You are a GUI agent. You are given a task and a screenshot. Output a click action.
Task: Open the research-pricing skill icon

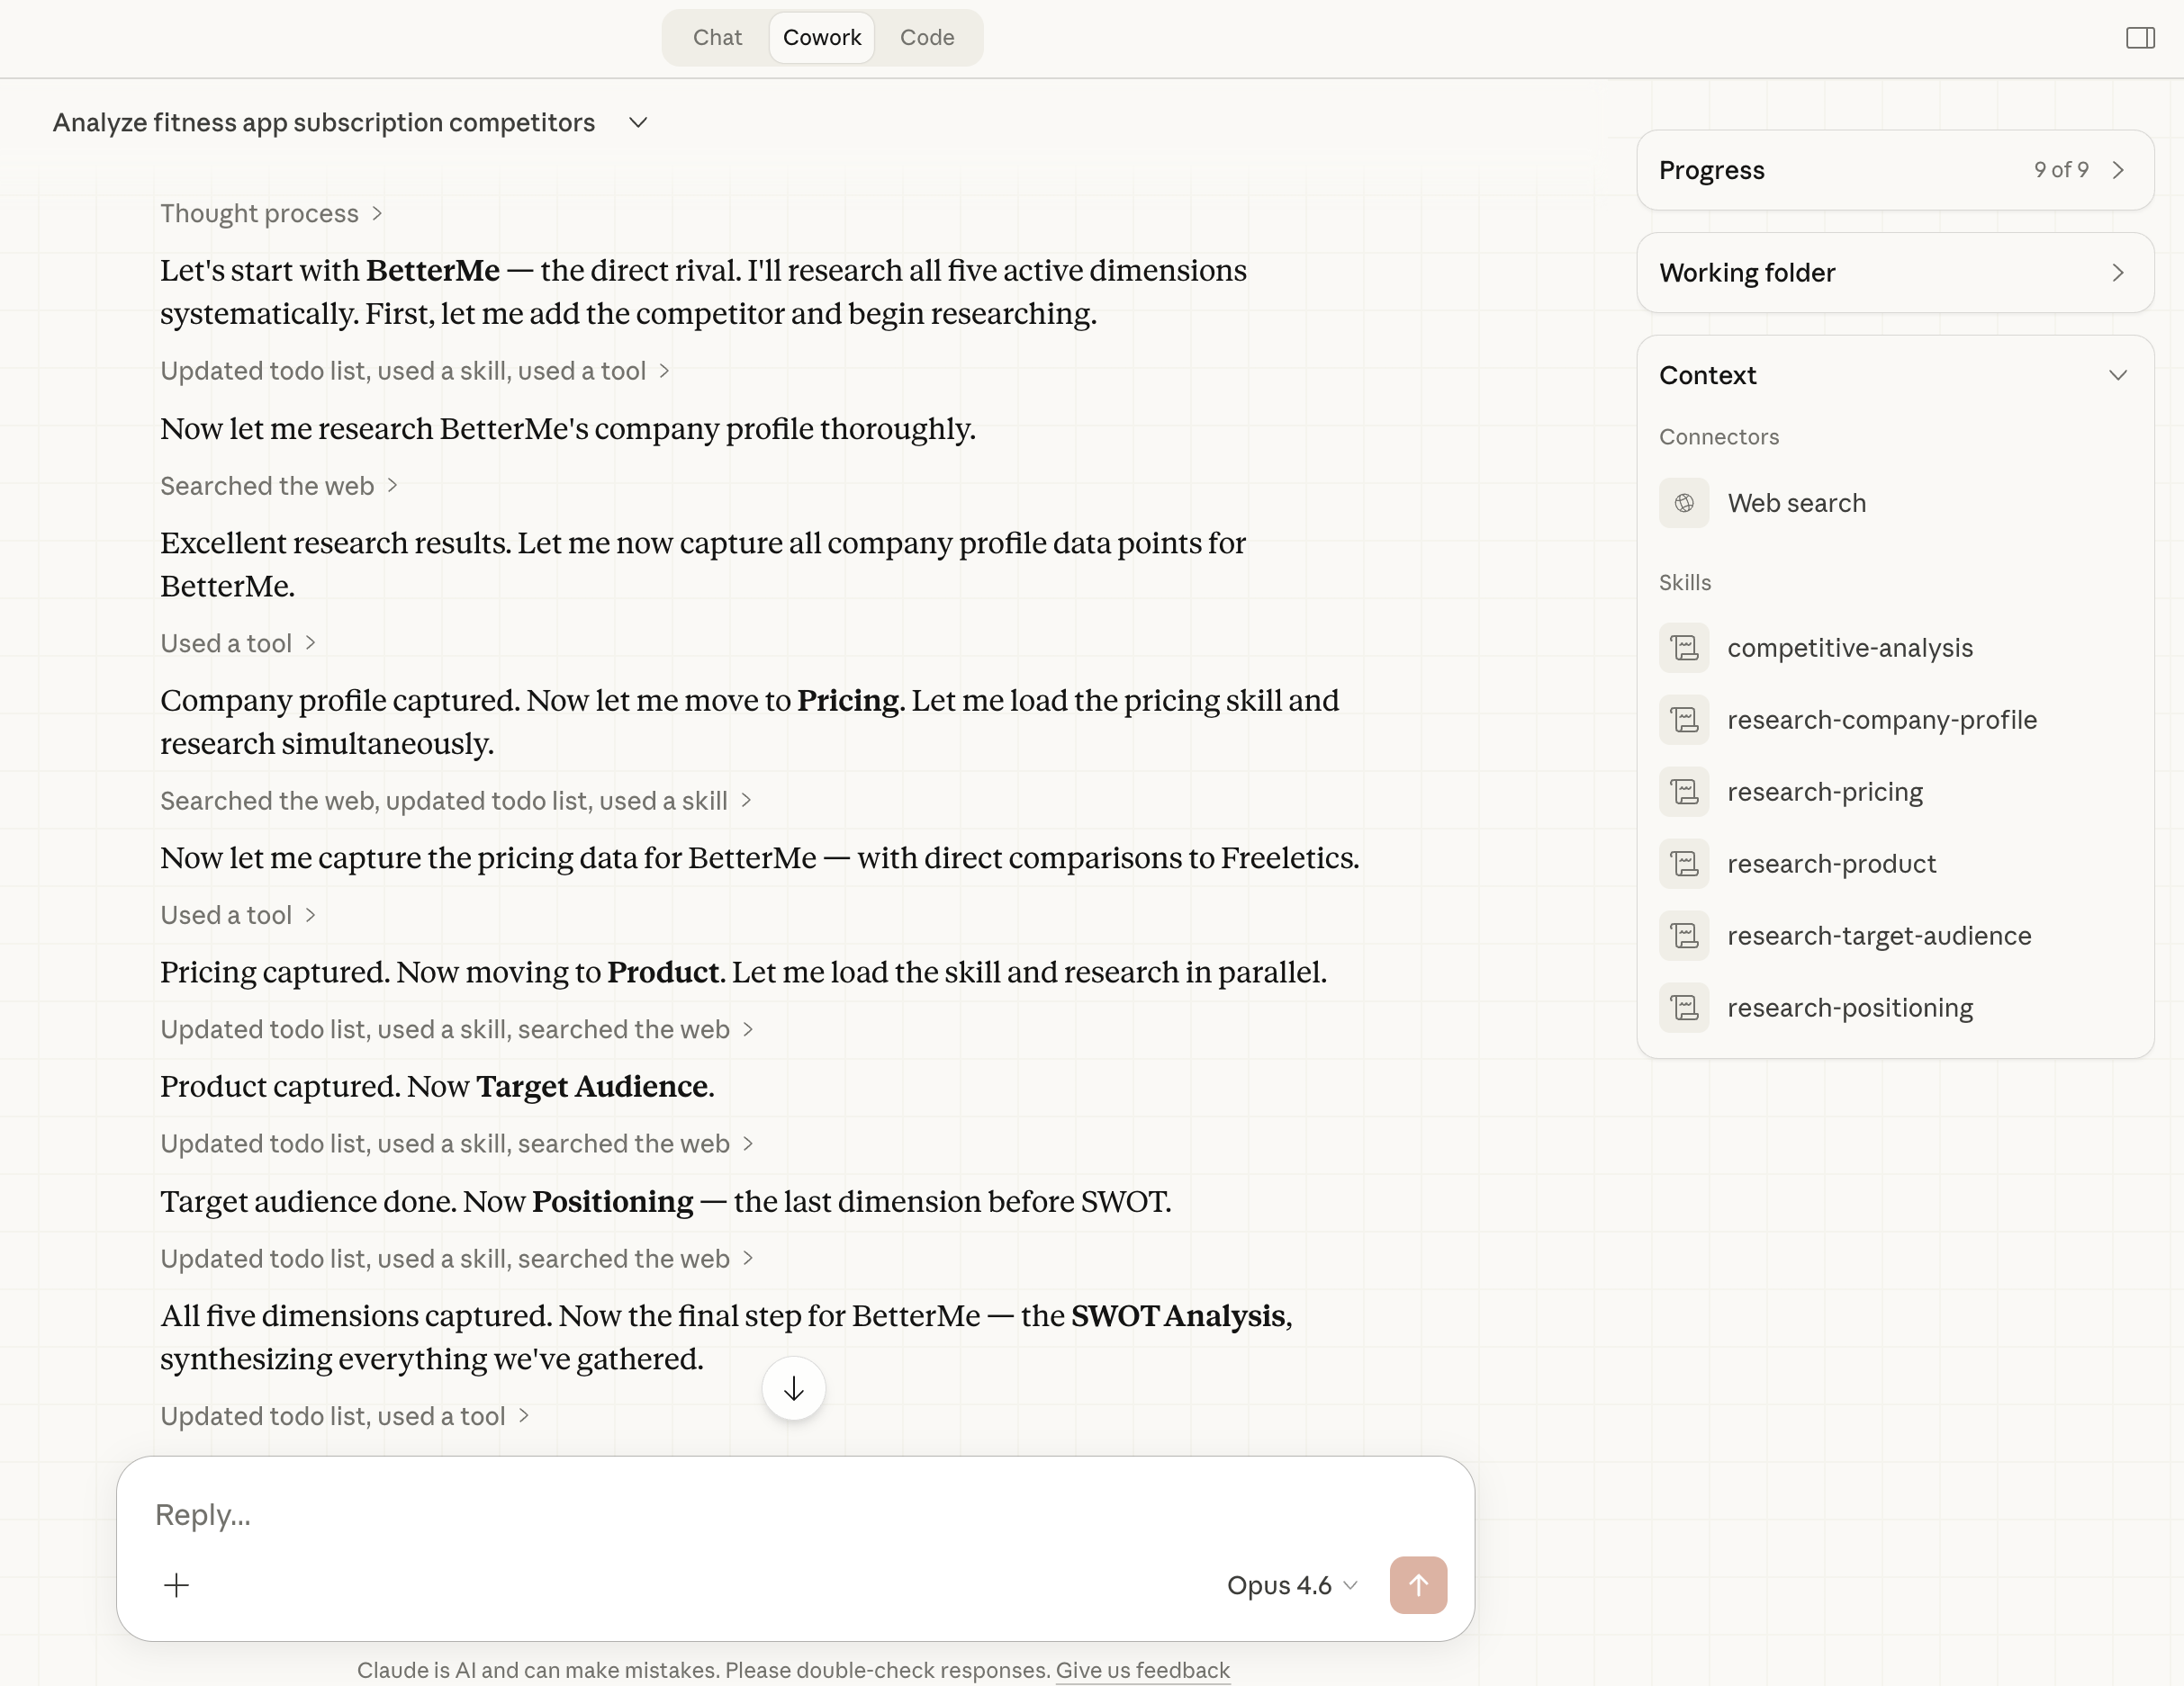1684,792
